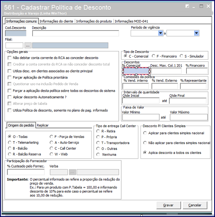Click the Filial code input field
Image resolution: width=215 pixels, height=217 pixels.
pyautogui.click(x=14, y=45)
